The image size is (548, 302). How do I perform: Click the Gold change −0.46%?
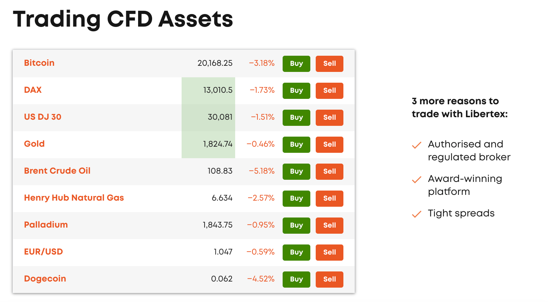[261, 144]
